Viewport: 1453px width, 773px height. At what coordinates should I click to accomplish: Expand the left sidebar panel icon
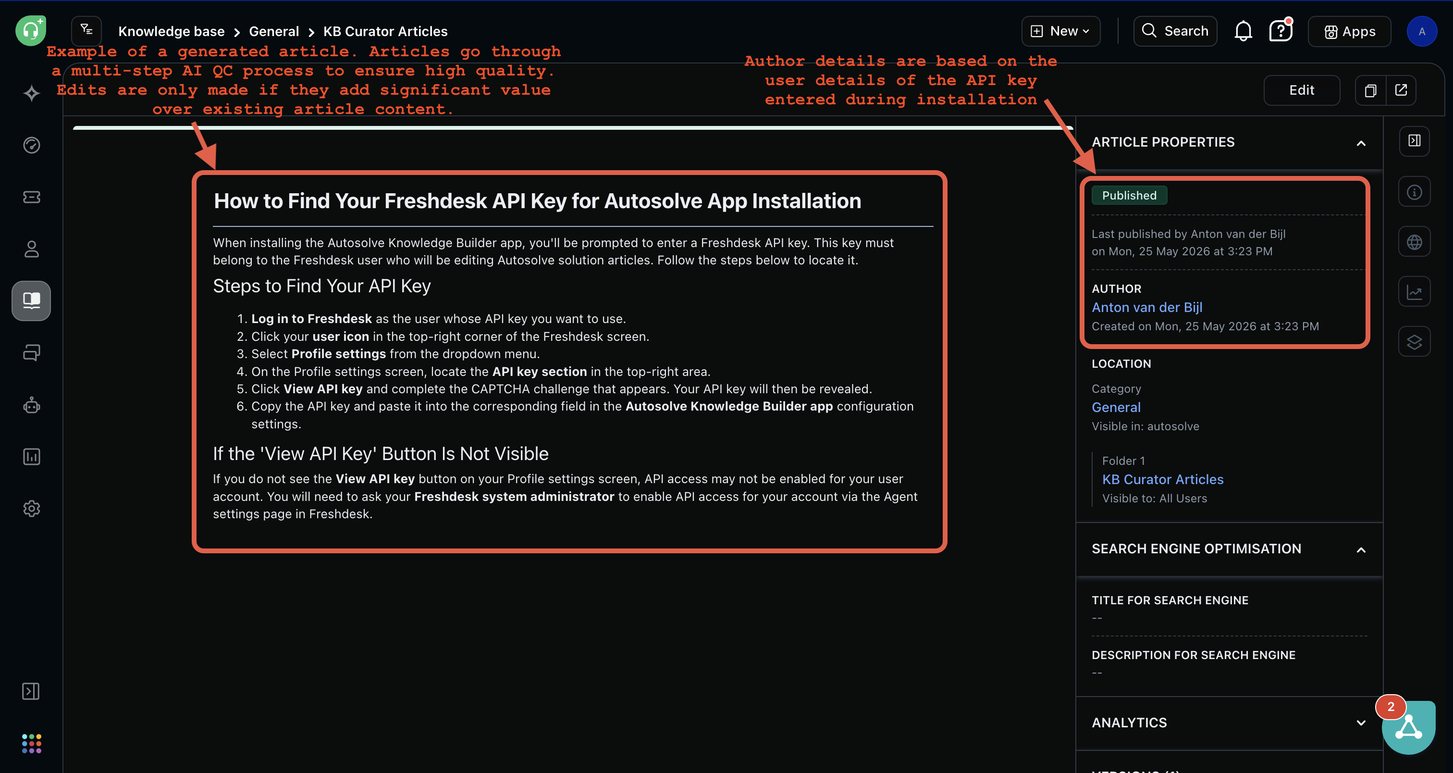[x=31, y=691]
